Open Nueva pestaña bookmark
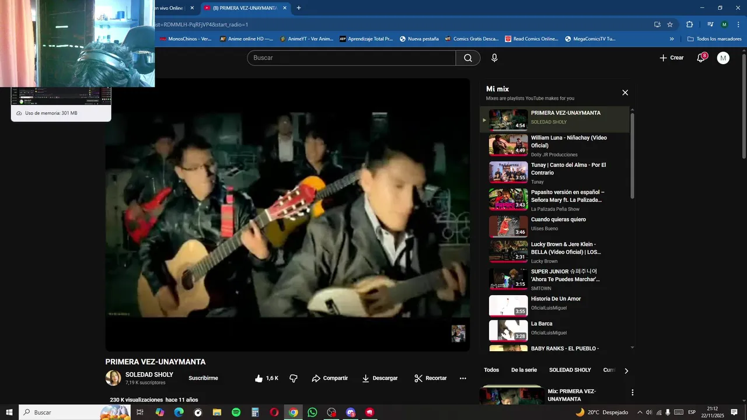The width and height of the screenshot is (747, 420). click(x=419, y=39)
